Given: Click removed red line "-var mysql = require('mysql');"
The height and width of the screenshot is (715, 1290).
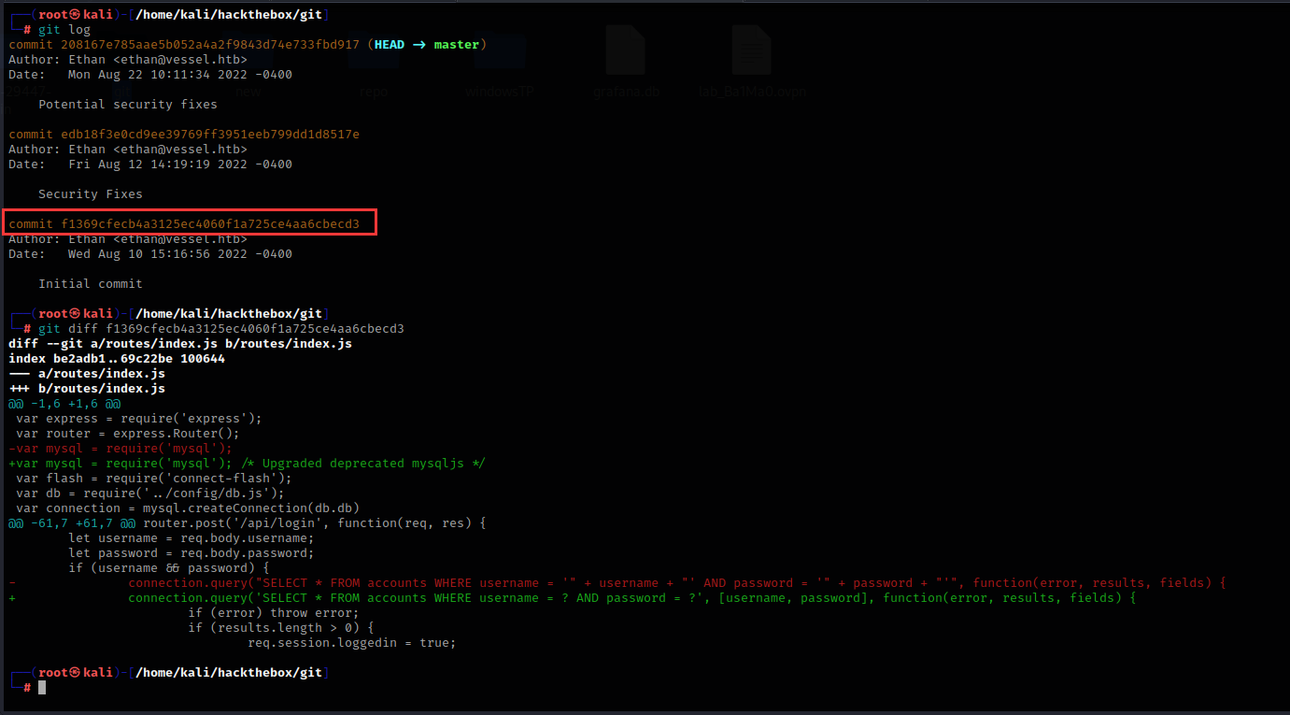Looking at the screenshot, I should coord(120,449).
